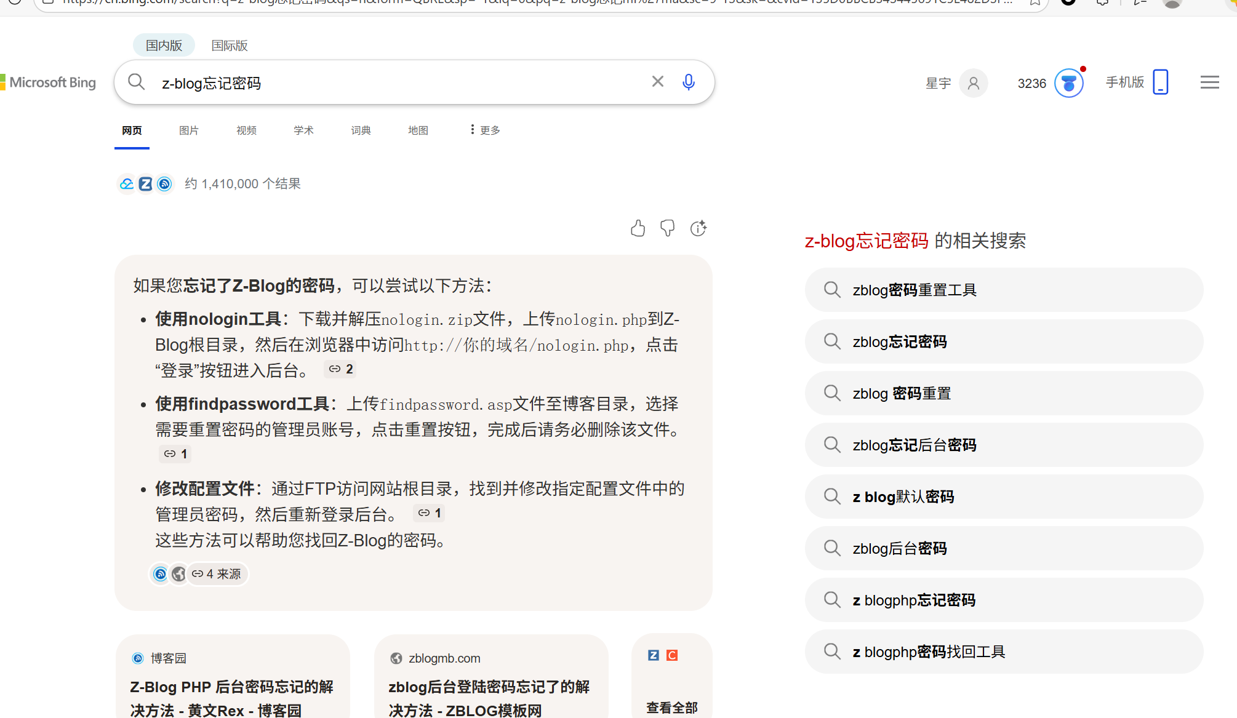Expand the 更多 menu with three dots
This screenshot has height=718, width=1237.
click(485, 130)
